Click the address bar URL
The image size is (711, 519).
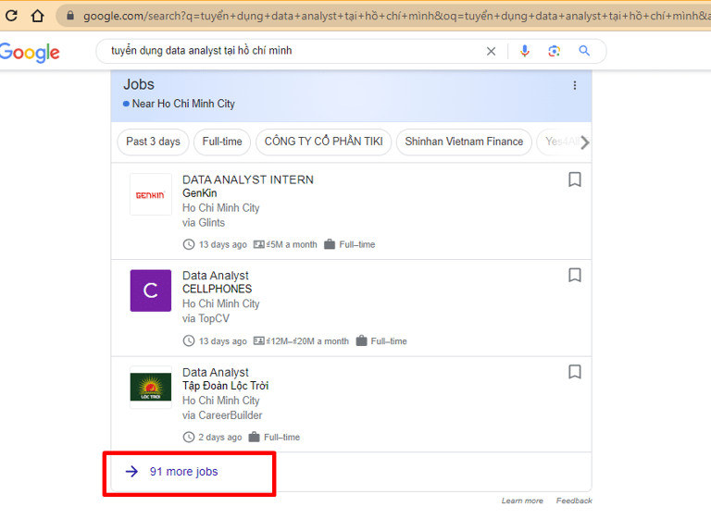coord(396,16)
